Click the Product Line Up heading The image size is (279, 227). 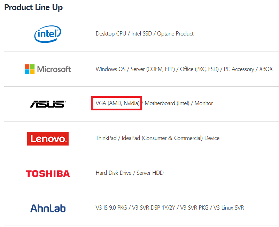point(33,7)
